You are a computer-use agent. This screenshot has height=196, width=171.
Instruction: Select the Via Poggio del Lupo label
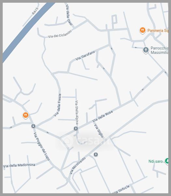pos(42,146)
